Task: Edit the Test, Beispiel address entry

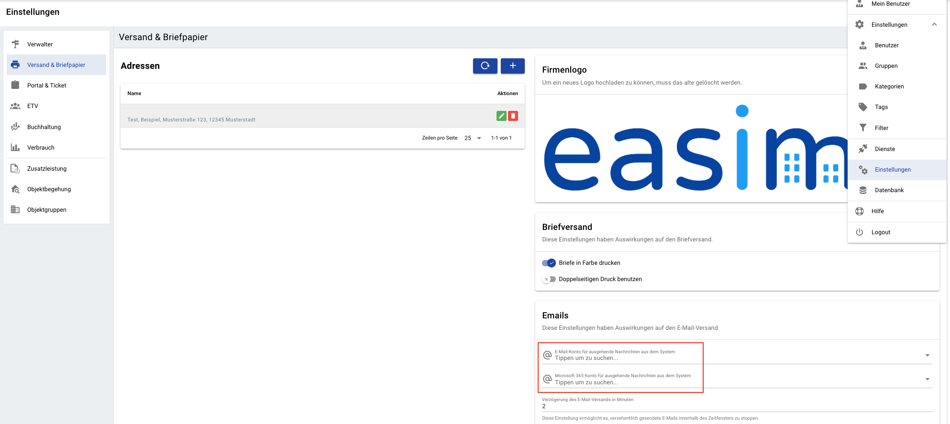Action: coord(501,116)
